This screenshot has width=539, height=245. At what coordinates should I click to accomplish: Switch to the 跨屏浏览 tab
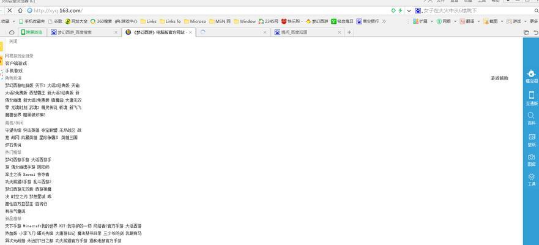pyautogui.click(x=32, y=32)
